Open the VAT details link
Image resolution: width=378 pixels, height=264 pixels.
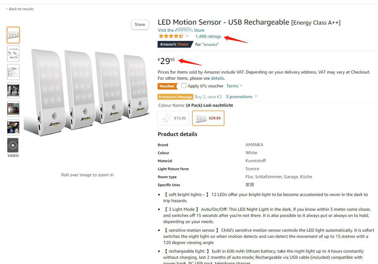[x=217, y=78]
